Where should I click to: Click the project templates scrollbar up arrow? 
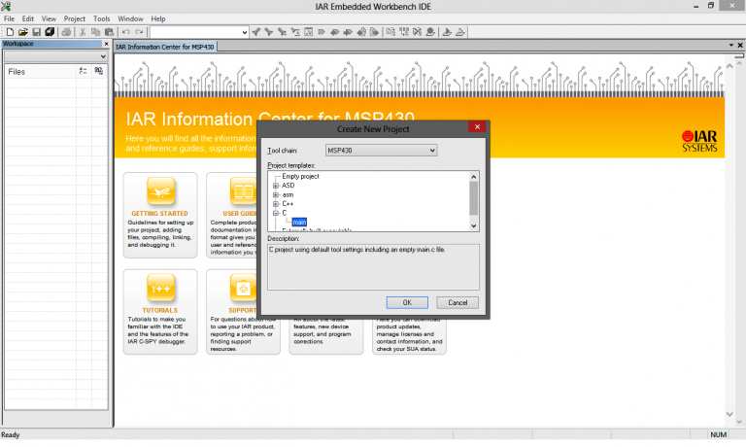click(473, 177)
